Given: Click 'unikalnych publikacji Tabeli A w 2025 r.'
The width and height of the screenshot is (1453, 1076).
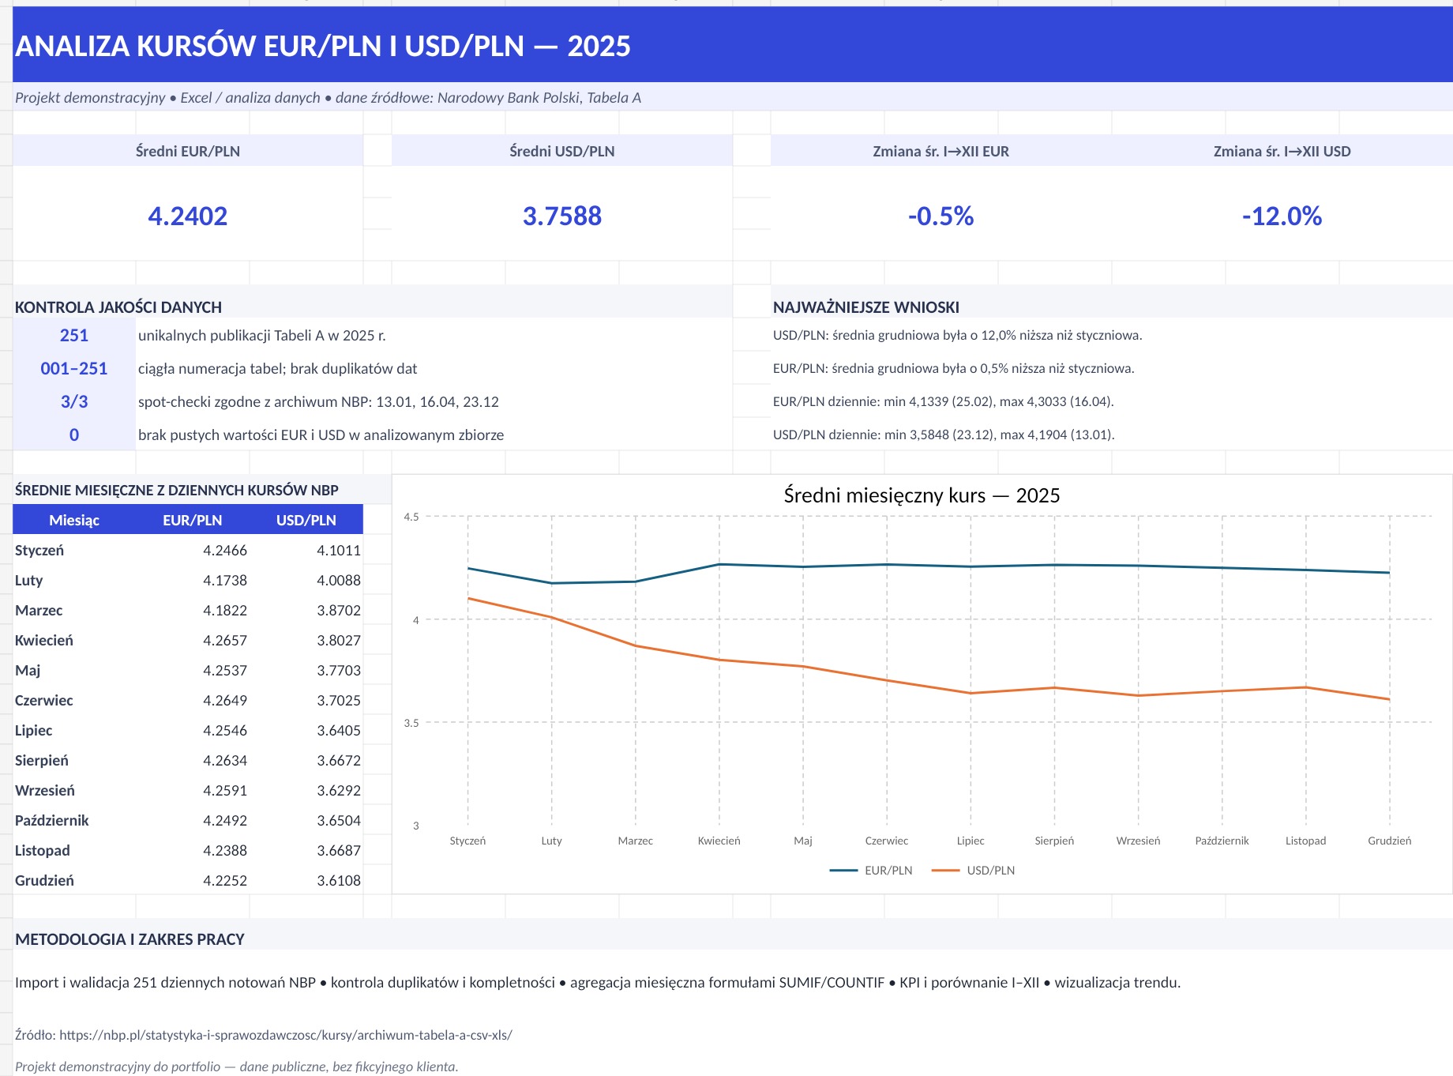Looking at the screenshot, I should pos(262,336).
